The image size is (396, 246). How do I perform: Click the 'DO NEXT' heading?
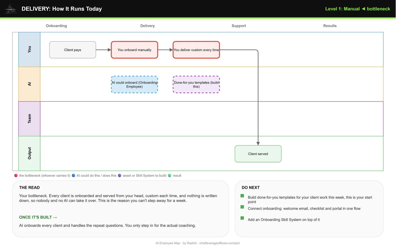pyautogui.click(x=251, y=188)
